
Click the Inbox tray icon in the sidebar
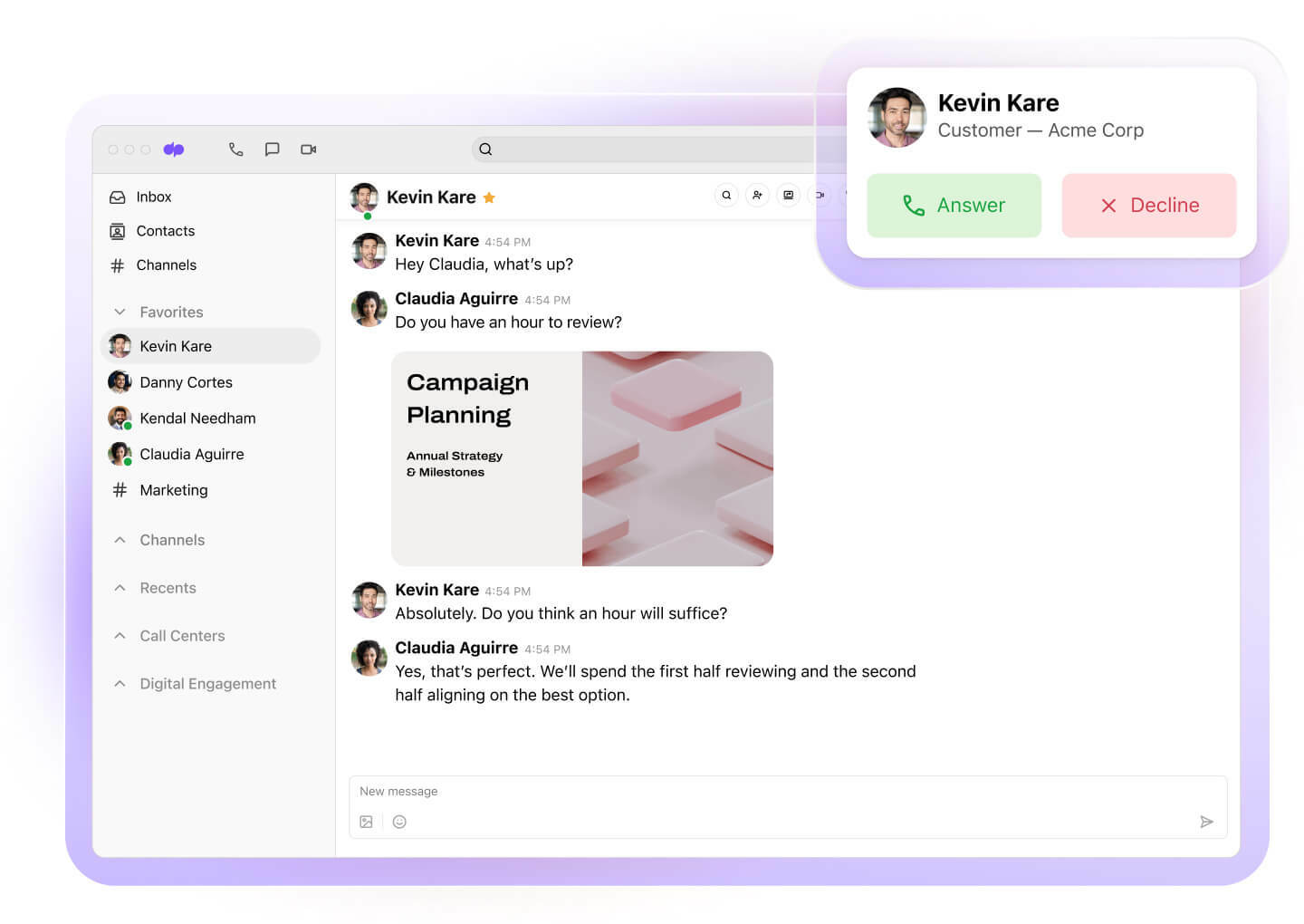[118, 197]
